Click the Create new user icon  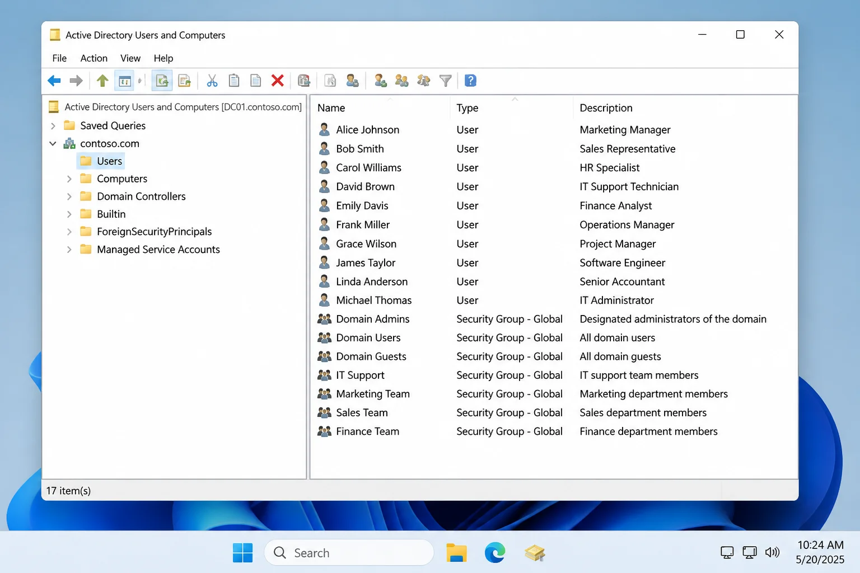click(380, 81)
